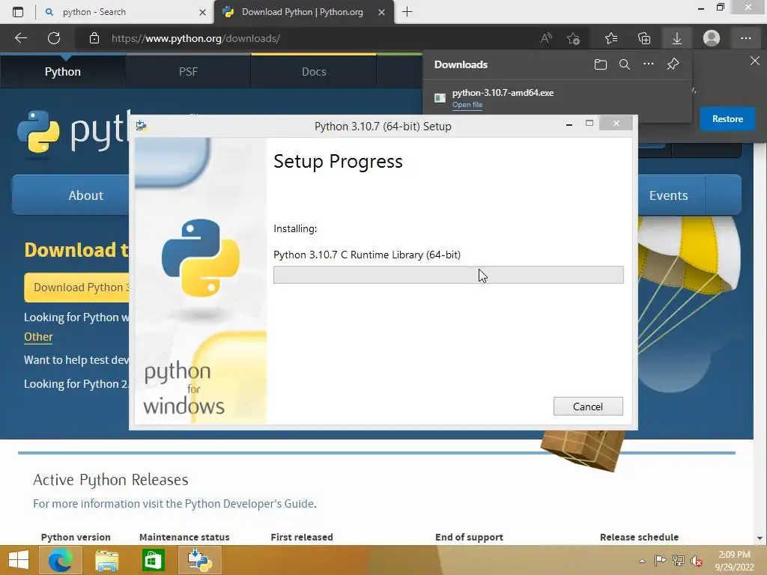Screen dimensions: 767x575
Task: Reload the page with the Refresh icon
Action: coord(54,38)
